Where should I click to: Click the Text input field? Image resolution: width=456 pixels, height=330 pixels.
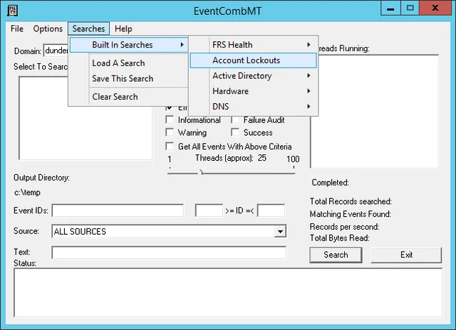[x=169, y=252]
